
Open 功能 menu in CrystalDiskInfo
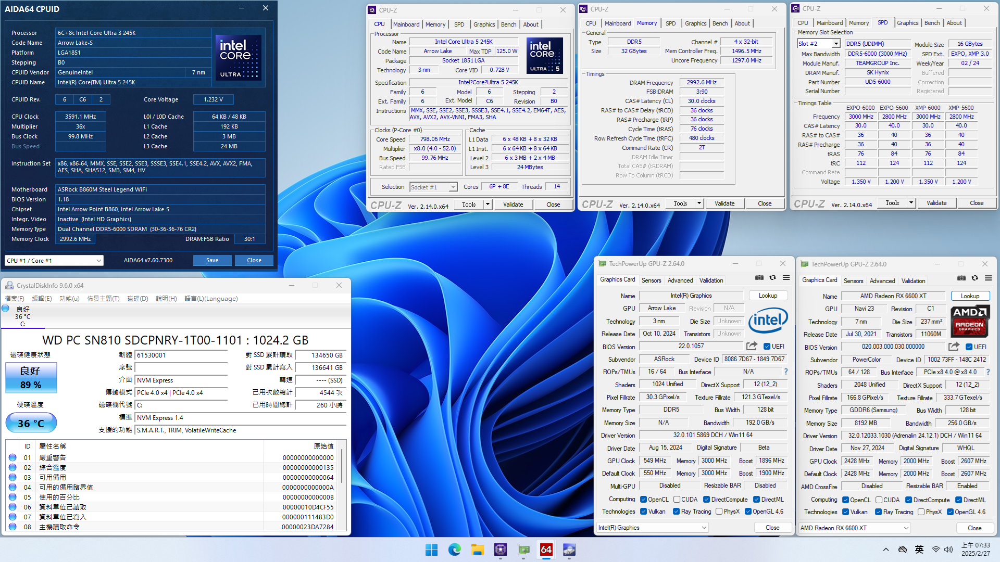(70, 299)
